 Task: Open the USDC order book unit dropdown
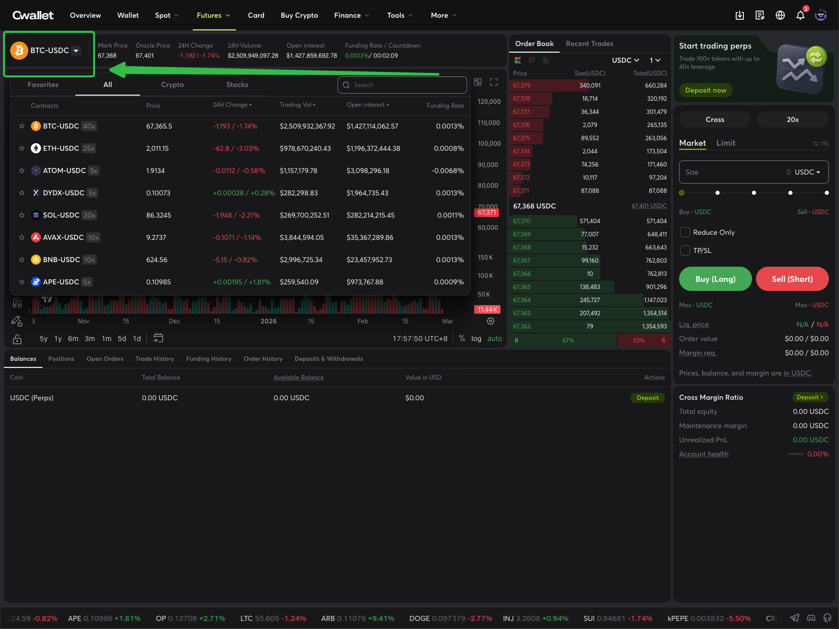(625, 60)
